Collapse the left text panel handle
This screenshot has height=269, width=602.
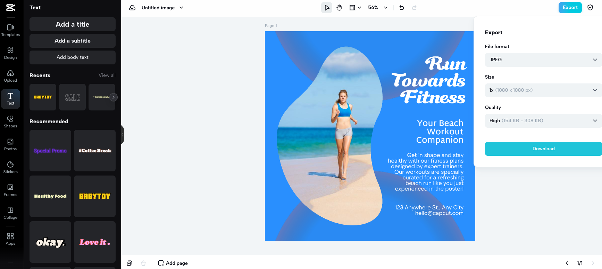[x=122, y=135]
